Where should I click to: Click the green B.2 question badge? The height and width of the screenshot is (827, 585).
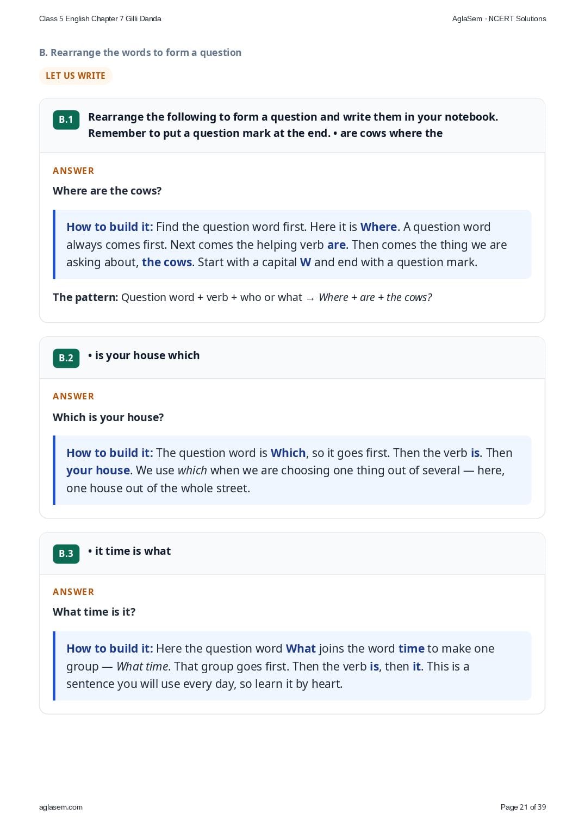coord(66,358)
